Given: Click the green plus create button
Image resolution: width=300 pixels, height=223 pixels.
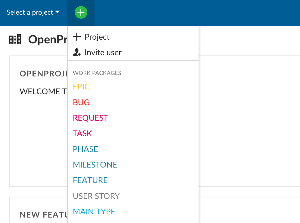Looking at the screenshot, I should coord(81,13).
